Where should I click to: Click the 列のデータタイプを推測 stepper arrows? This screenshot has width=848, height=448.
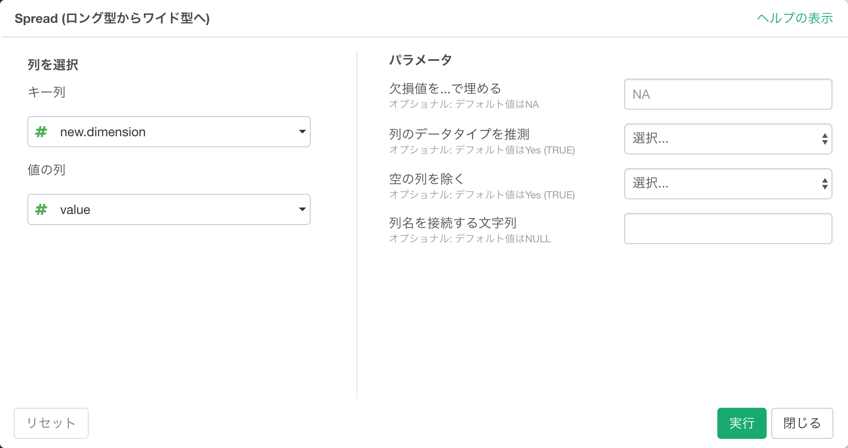click(x=825, y=139)
